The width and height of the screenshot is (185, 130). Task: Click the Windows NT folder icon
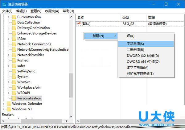tap(9, 109)
